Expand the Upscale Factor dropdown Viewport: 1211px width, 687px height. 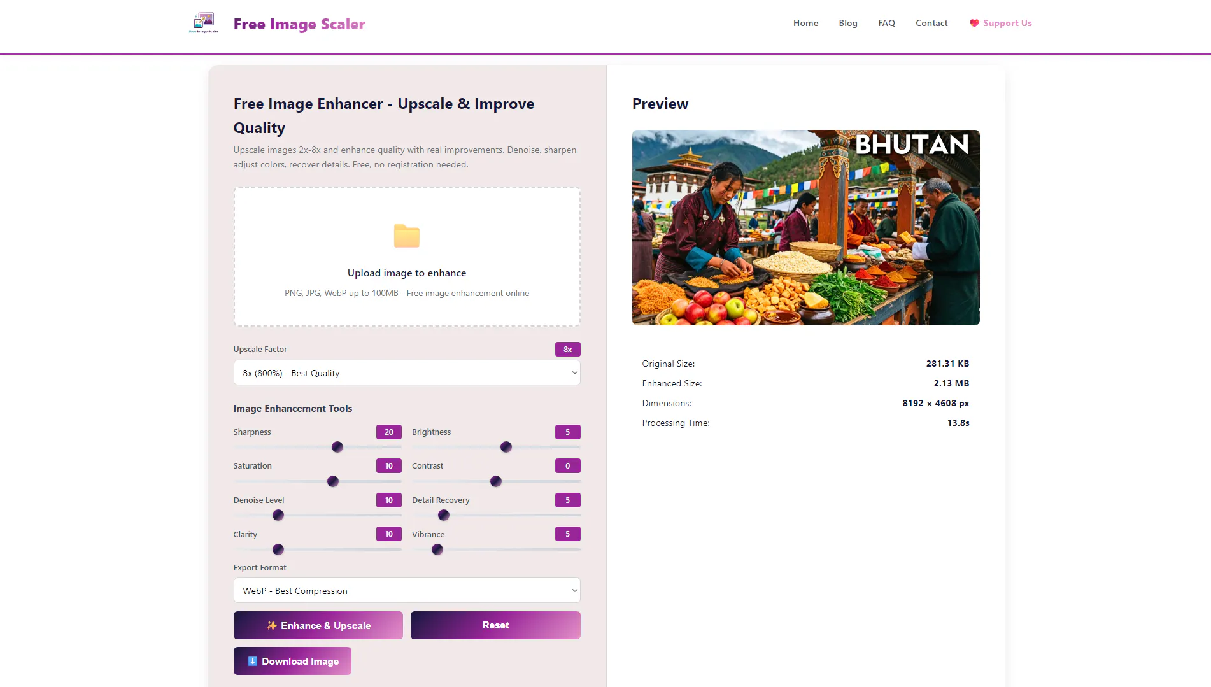[x=407, y=372]
